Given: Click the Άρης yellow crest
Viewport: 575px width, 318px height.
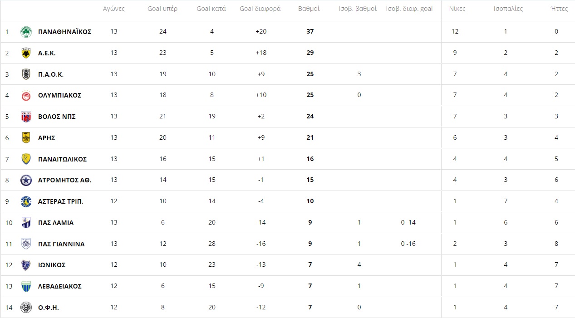Looking at the screenshot, I should tap(26, 137).
